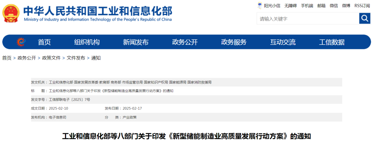The height and width of the screenshot is (155, 392).
Task: Click the 发布机构 电子信息司 value
Action: click(57, 117)
